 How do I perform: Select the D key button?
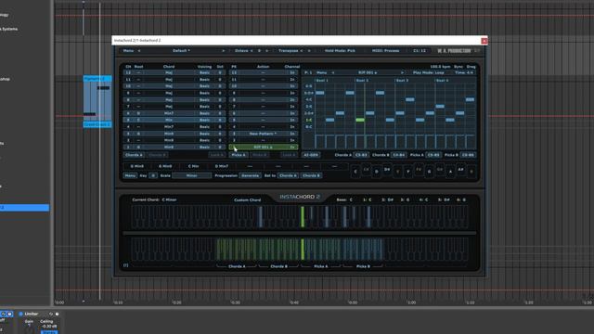click(376, 172)
